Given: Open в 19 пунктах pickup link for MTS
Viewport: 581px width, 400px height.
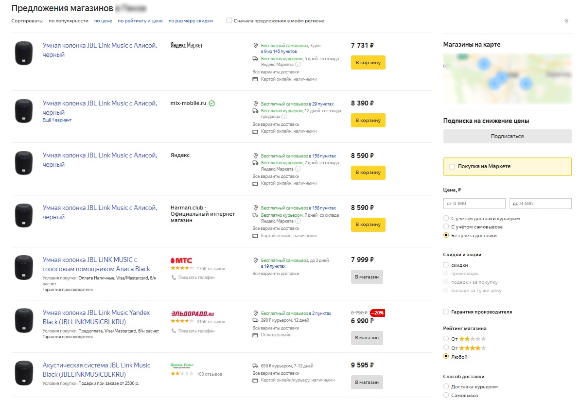Looking at the screenshot, I should pyautogui.click(x=273, y=266).
